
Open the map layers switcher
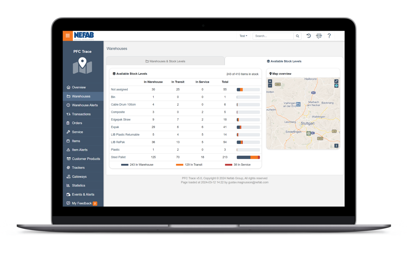coord(336,86)
